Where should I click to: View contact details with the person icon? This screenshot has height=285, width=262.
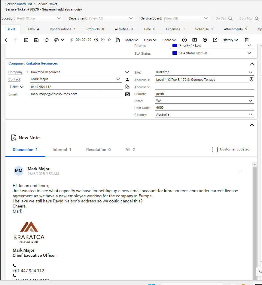click(x=127, y=80)
